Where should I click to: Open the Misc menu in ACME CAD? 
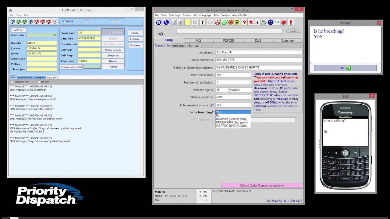tap(27, 15)
